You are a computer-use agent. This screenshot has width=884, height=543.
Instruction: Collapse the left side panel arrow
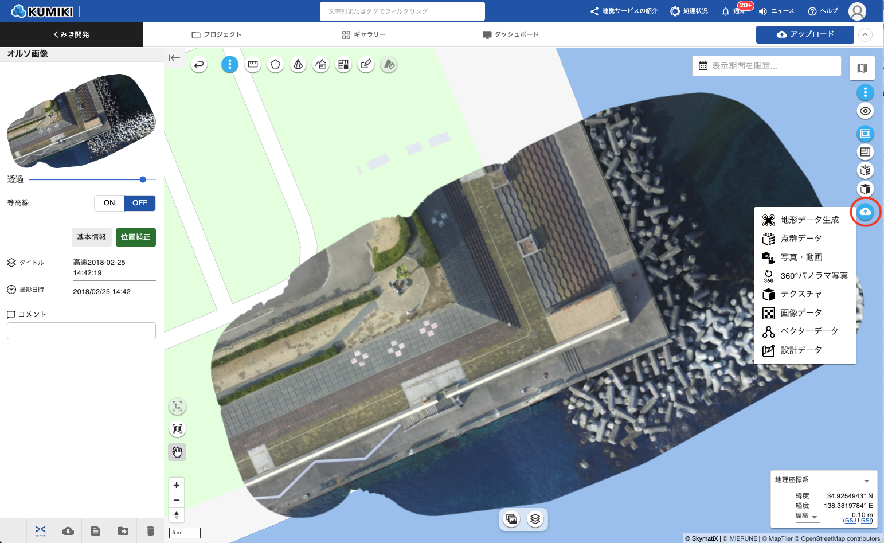click(x=174, y=58)
